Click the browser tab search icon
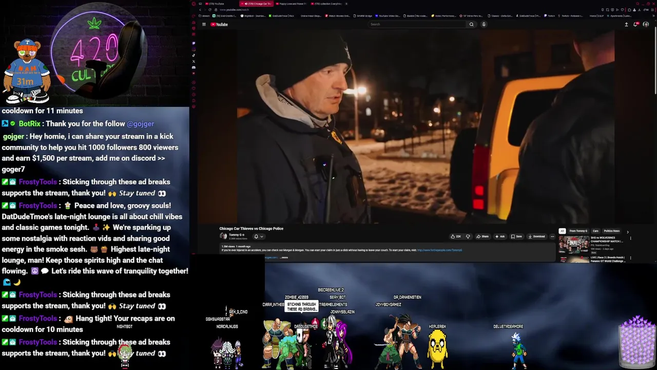 click(x=637, y=4)
